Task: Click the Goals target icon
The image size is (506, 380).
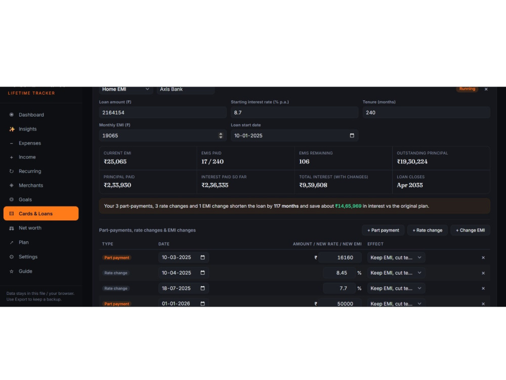Action: click(x=12, y=200)
